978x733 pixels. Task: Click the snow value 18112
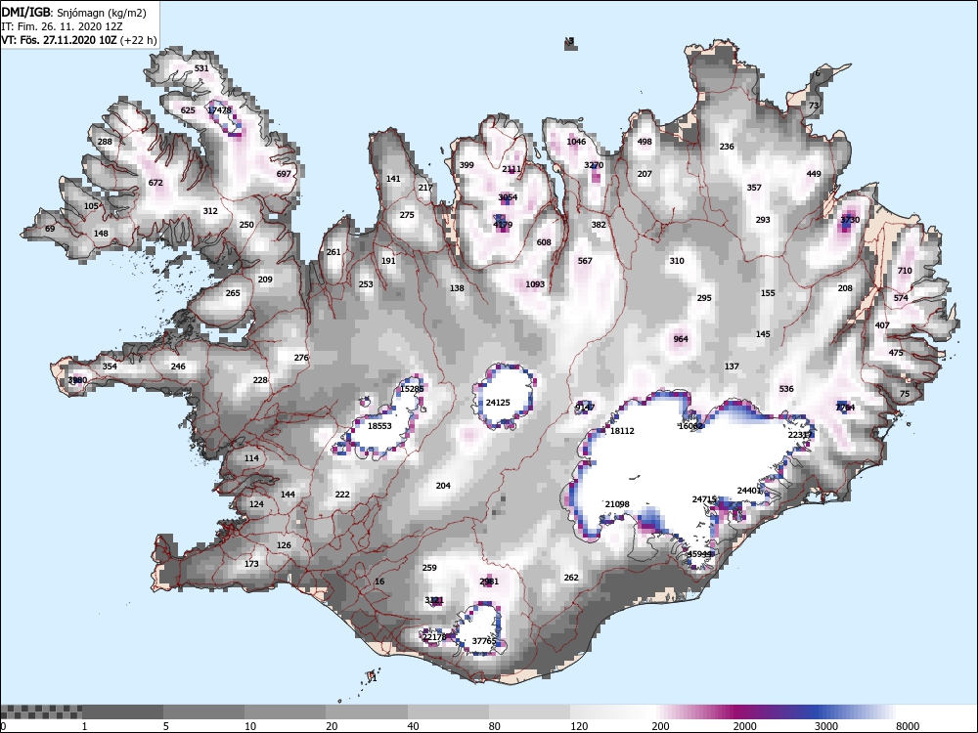click(622, 431)
